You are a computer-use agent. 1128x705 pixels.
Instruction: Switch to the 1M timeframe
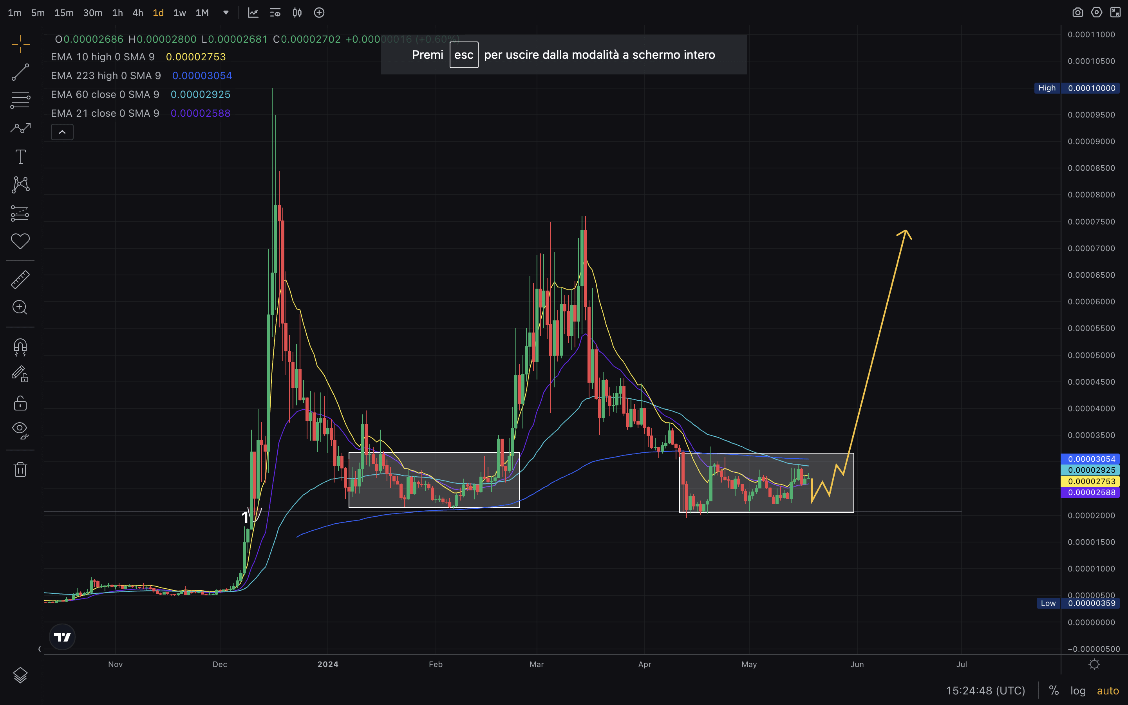click(202, 13)
